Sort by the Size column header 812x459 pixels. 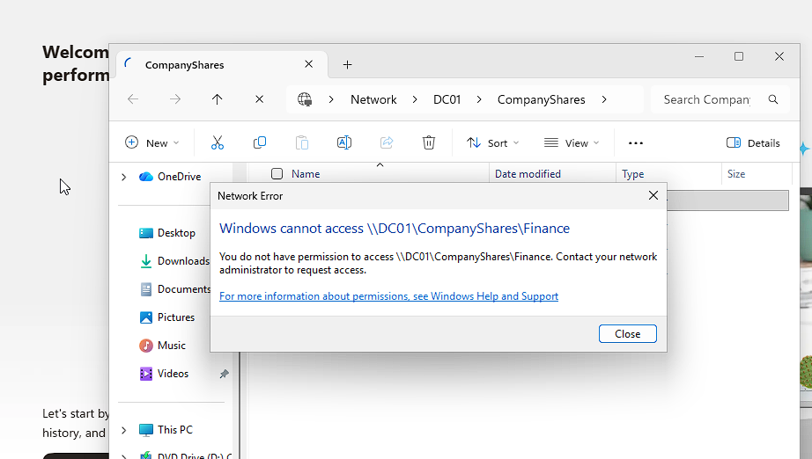736,174
